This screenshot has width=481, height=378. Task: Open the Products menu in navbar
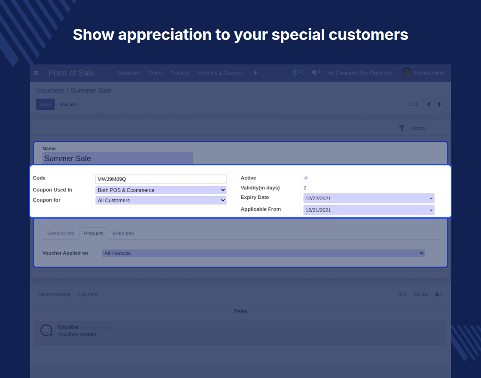[180, 73]
